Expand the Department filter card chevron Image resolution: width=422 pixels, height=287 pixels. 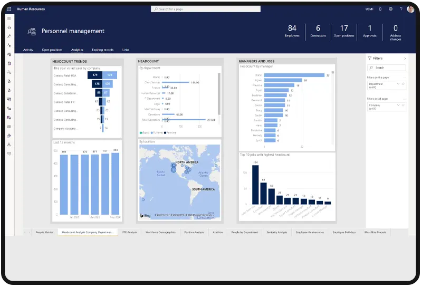[x=399, y=84]
